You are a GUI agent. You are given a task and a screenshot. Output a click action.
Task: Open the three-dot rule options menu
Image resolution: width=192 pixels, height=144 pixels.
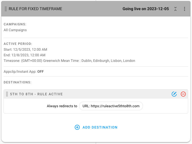pyautogui.click(x=184, y=9)
